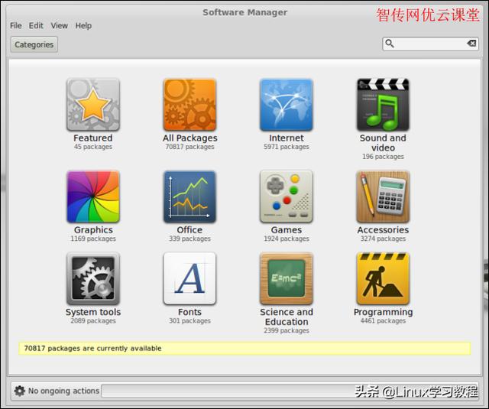This screenshot has width=489, height=409.
Task: Click the Sound and video label
Action: click(x=383, y=142)
